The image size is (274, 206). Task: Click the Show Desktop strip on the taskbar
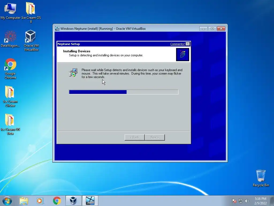(272, 201)
